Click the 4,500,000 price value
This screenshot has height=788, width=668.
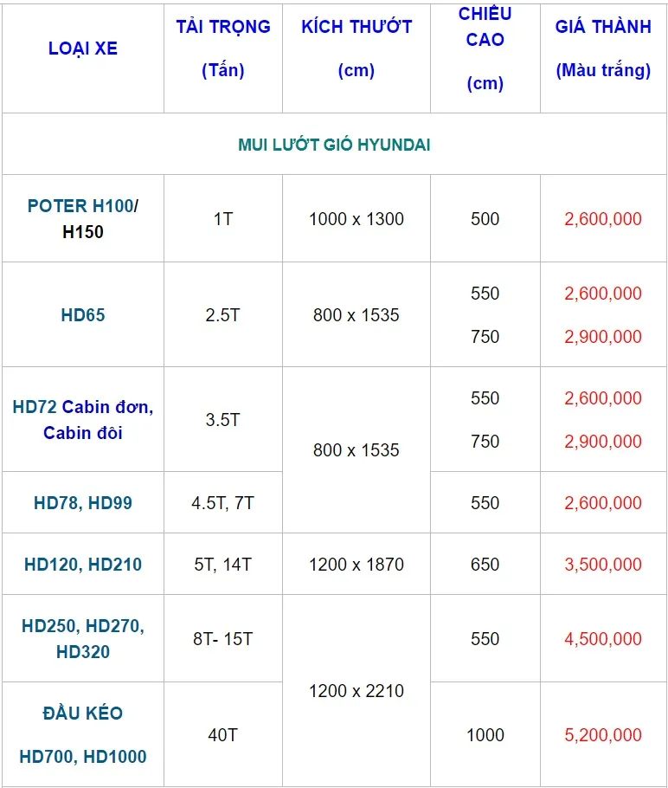[603, 639]
